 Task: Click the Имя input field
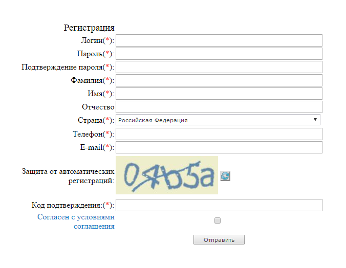click(219, 94)
